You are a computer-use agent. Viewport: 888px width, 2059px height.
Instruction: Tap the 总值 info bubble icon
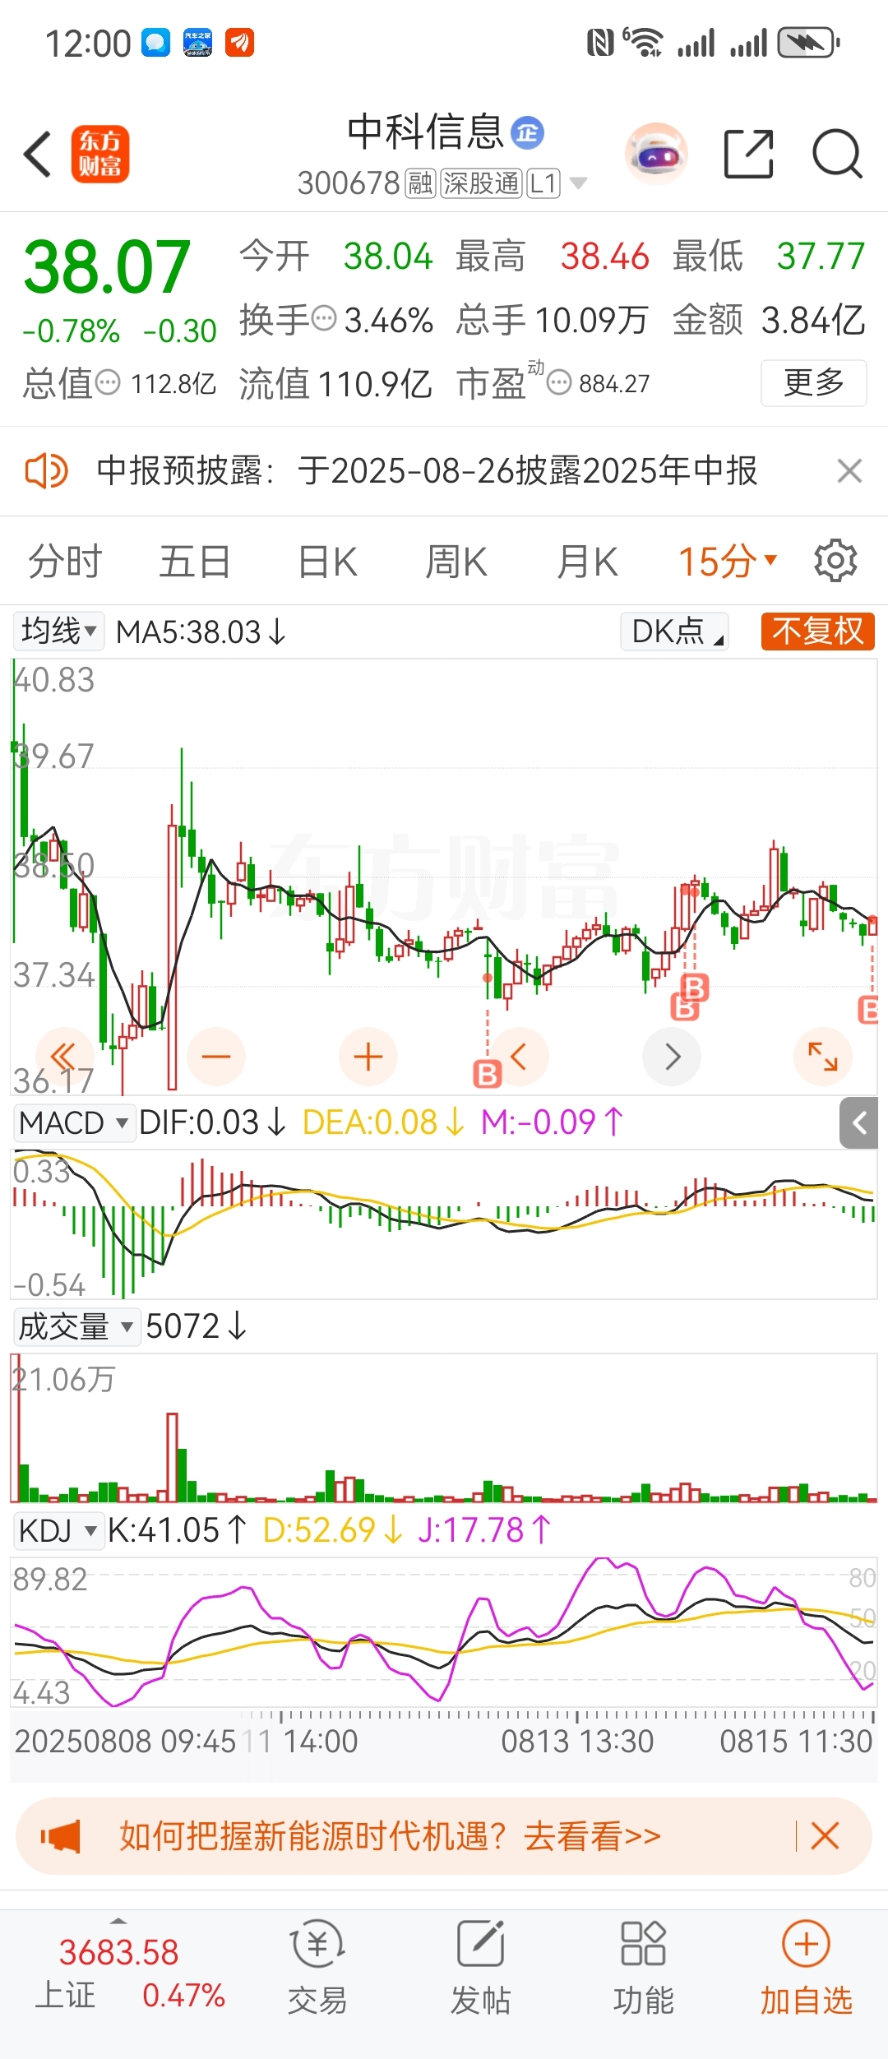tap(108, 382)
